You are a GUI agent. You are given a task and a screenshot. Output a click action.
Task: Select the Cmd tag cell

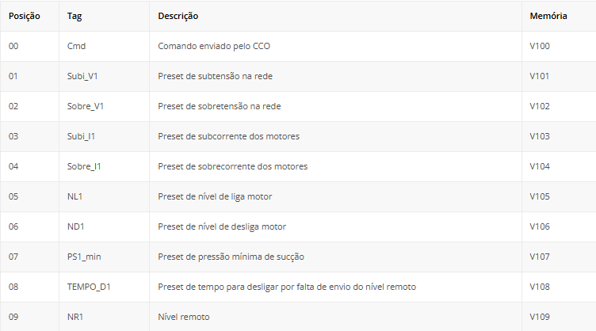(x=77, y=46)
